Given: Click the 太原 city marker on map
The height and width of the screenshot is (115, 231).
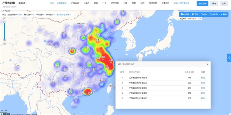Looking at the screenshot, I should click(83, 38).
